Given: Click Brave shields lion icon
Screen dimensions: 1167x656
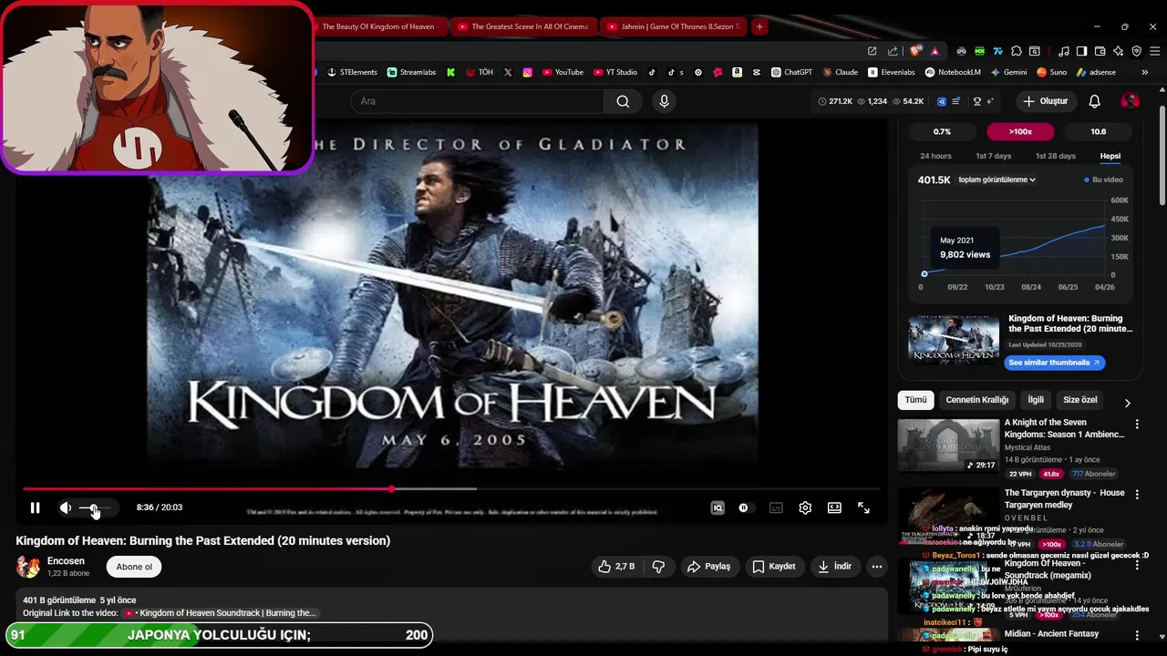Looking at the screenshot, I should [x=915, y=51].
